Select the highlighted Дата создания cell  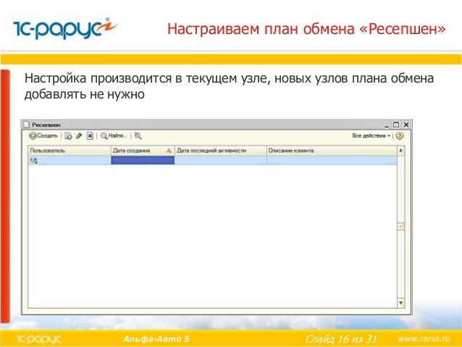143,160
